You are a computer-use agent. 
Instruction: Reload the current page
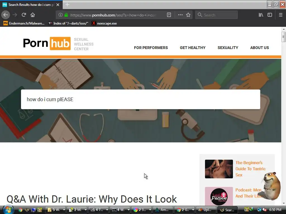24,15
